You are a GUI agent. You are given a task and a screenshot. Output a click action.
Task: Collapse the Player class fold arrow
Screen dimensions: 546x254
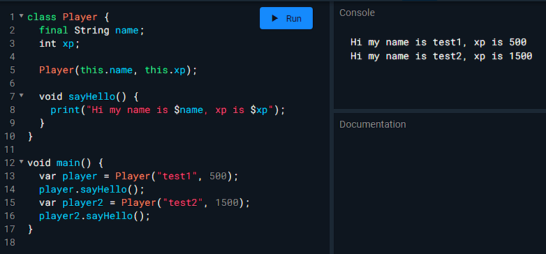[x=22, y=16]
